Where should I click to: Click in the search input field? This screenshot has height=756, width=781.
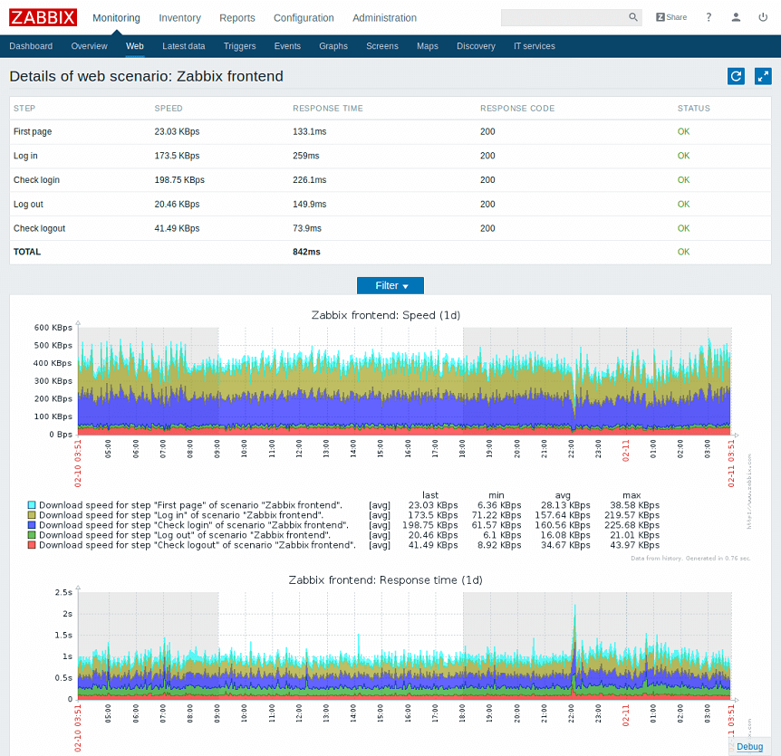(564, 17)
